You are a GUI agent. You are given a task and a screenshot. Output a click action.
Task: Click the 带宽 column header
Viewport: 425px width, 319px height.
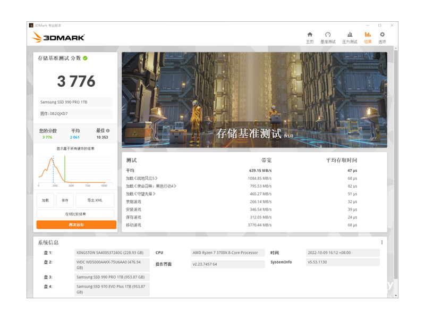[x=266, y=161]
